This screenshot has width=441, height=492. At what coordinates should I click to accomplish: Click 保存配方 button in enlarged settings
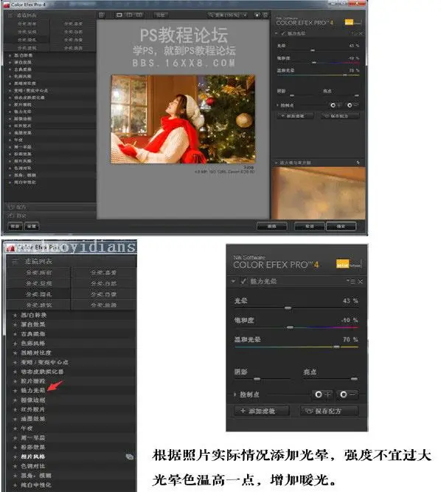point(329,411)
